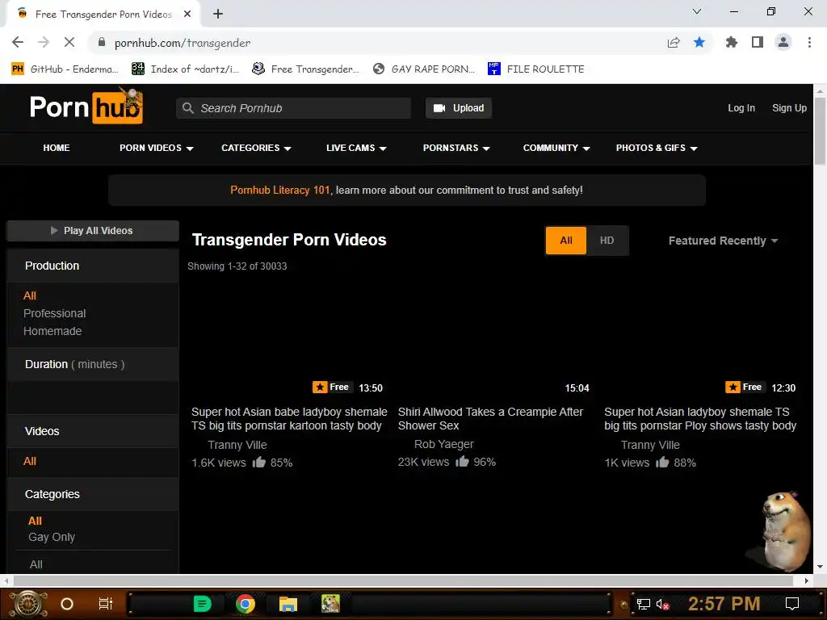Click the Cortana circle on taskbar
The width and height of the screenshot is (827, 620).
[x=67, y=604]
